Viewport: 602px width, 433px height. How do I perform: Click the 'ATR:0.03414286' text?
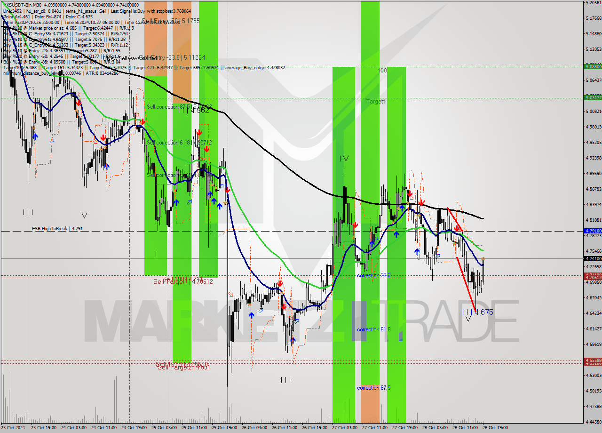102,73
